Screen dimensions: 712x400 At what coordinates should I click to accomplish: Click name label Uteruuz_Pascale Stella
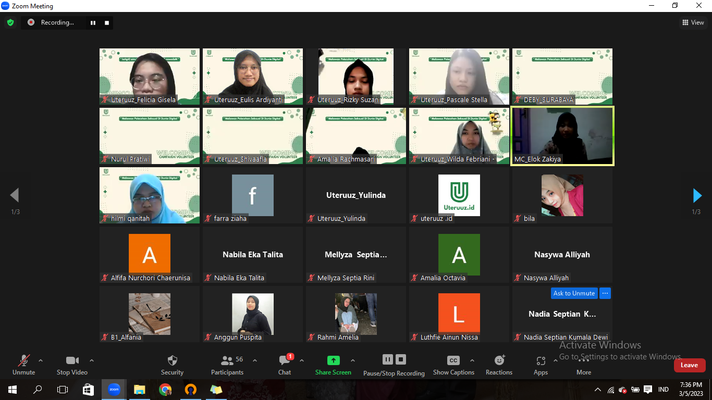tap(454, 99)
